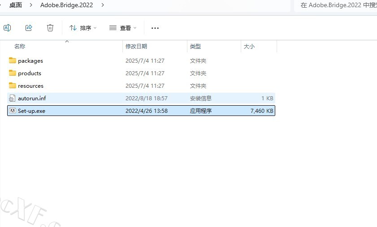Image resolution: width=377 pixels, height=227 pixels.
Task: Click the autorun.inf file icon
Action: pos(12,98)
